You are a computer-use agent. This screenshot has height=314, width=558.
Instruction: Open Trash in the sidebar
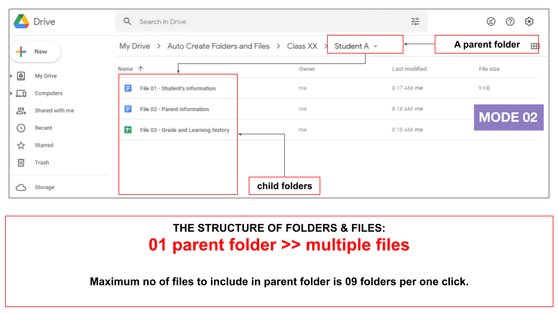pos(41,163)
